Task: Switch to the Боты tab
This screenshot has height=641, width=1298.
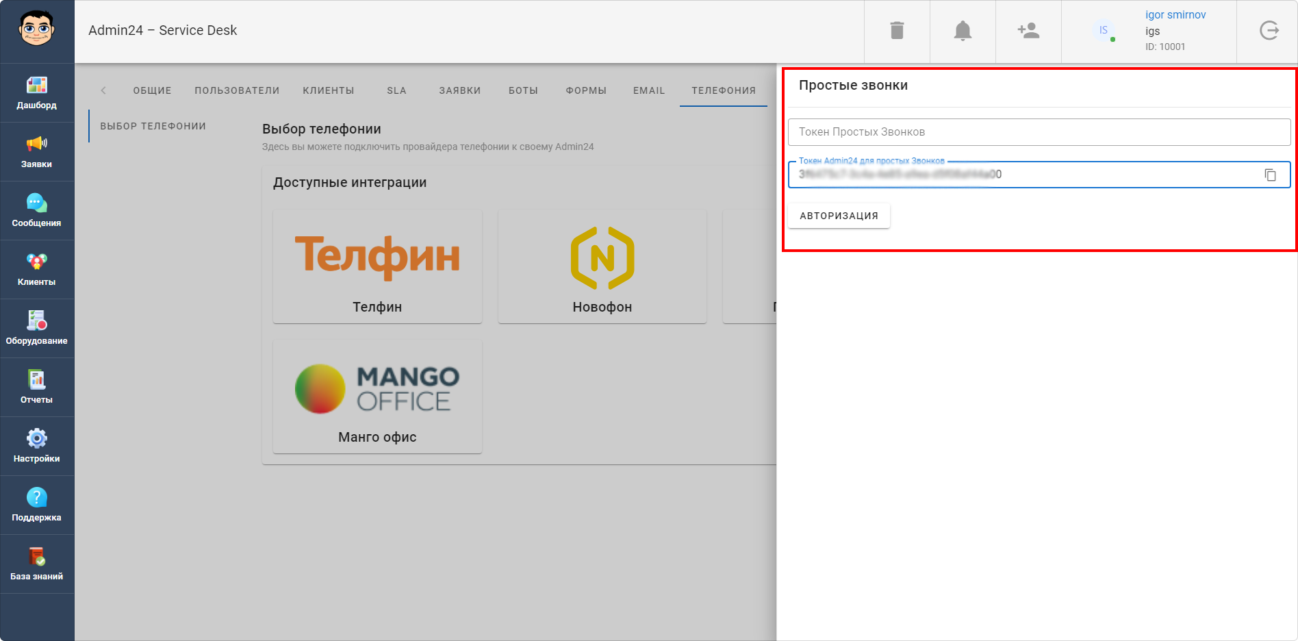Action: (x=523, y=90)
